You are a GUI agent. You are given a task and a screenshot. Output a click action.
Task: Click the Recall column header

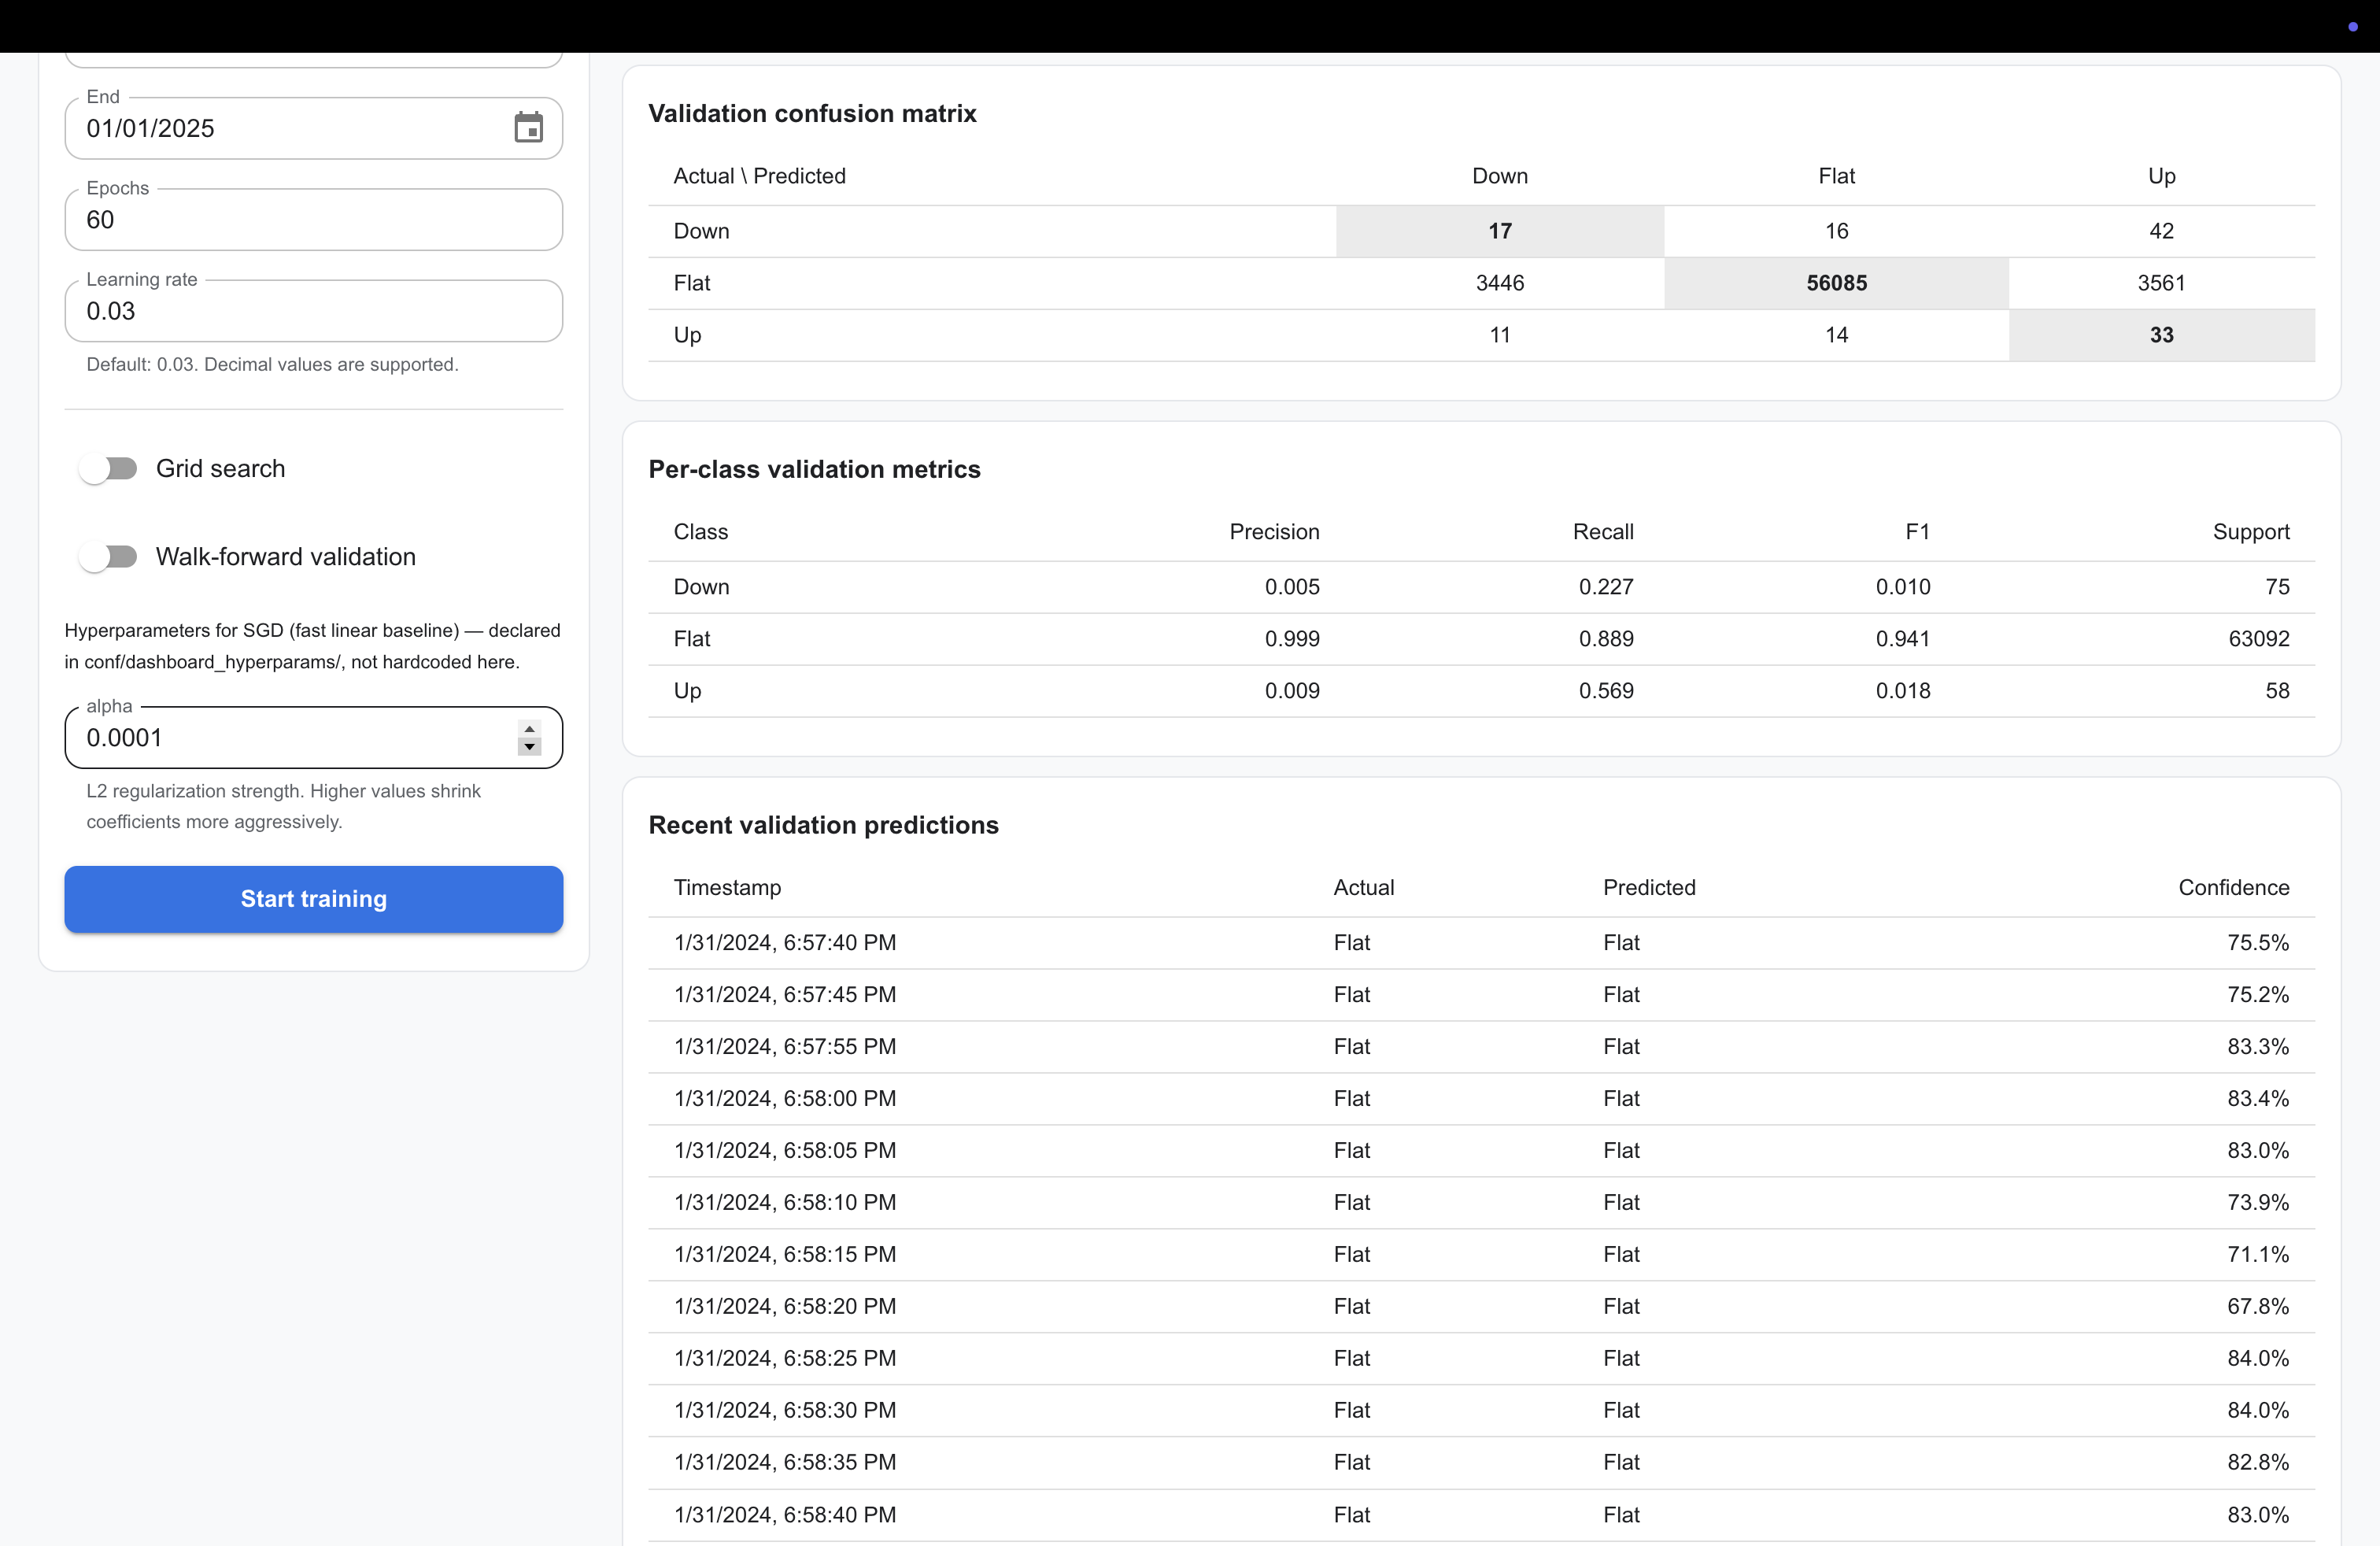[x=1603, y=532]
